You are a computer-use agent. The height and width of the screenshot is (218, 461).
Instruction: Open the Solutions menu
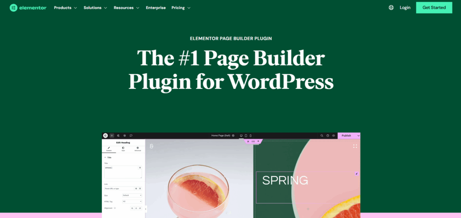pos(95,8)
